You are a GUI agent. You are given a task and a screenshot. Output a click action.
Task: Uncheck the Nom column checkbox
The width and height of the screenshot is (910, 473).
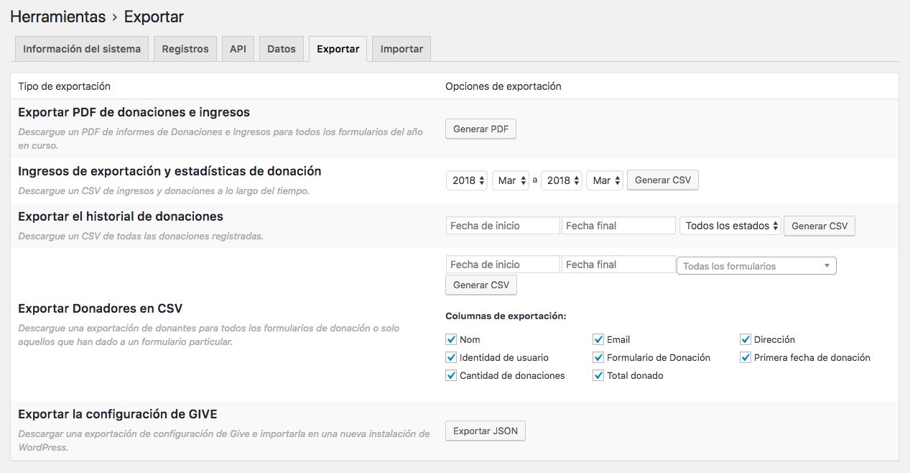pyautogui.click(x=451, y=339)
